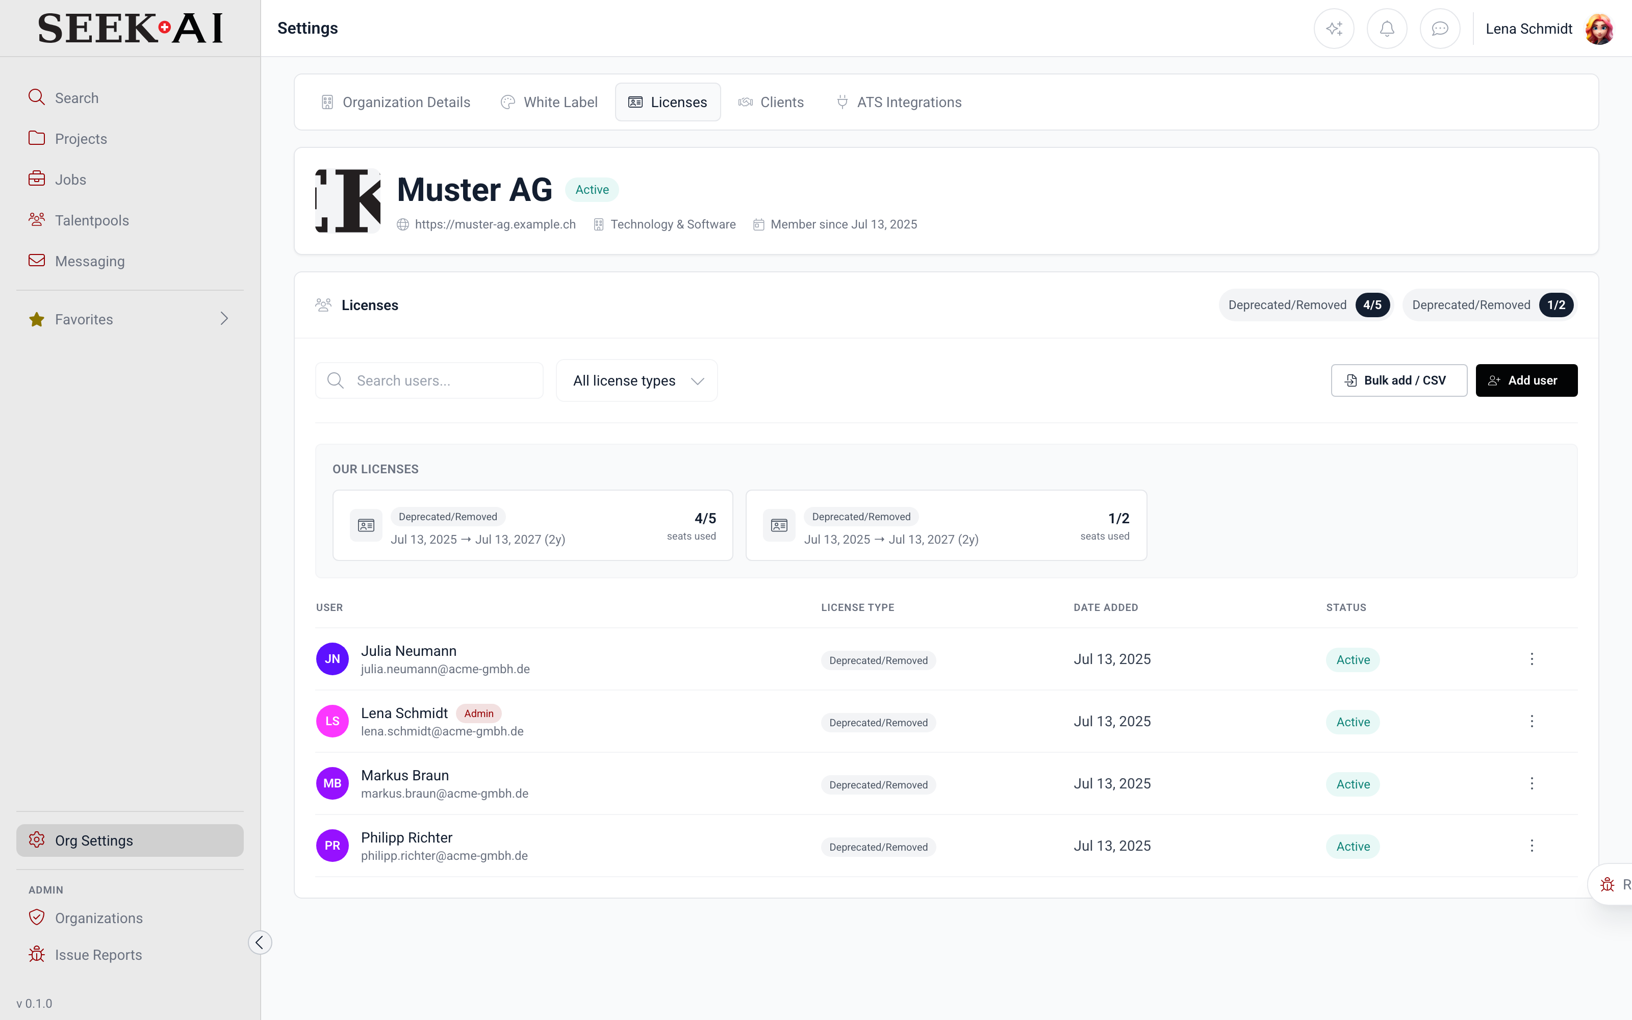Open row menu for Markus Braun
This screenshot has height=1020, width=1632.
click(x=1532, y=783)
